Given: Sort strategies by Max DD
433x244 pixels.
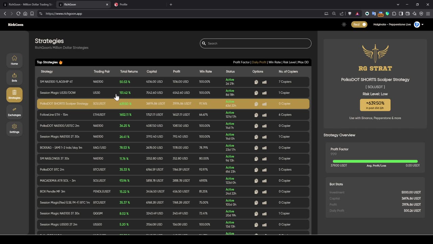Looking at the screenshot, I should click(x=303, y=62).
